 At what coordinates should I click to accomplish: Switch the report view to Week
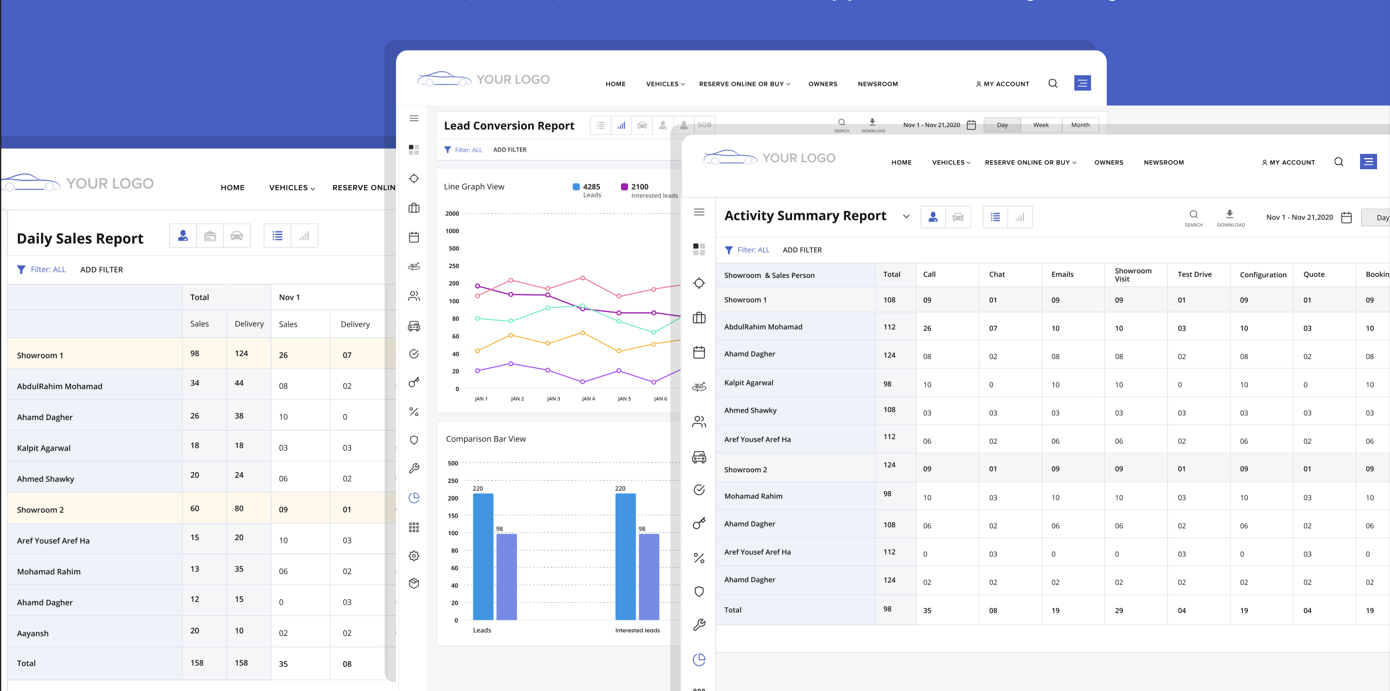tap(1040, 125)
